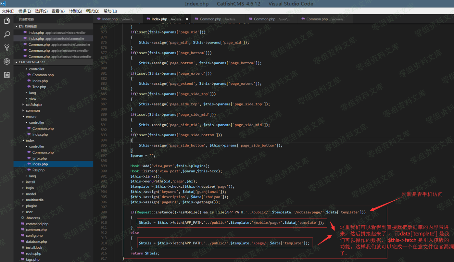Viewport: 454px width, 262px height.
Task: Open .htaccess file with gear icon
Action: point(32,218)
